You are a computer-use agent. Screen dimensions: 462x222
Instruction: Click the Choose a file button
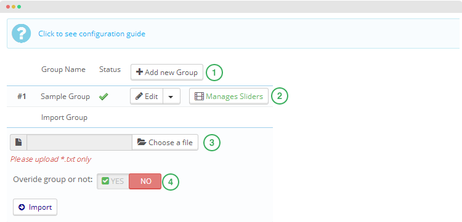click(165, 143)
